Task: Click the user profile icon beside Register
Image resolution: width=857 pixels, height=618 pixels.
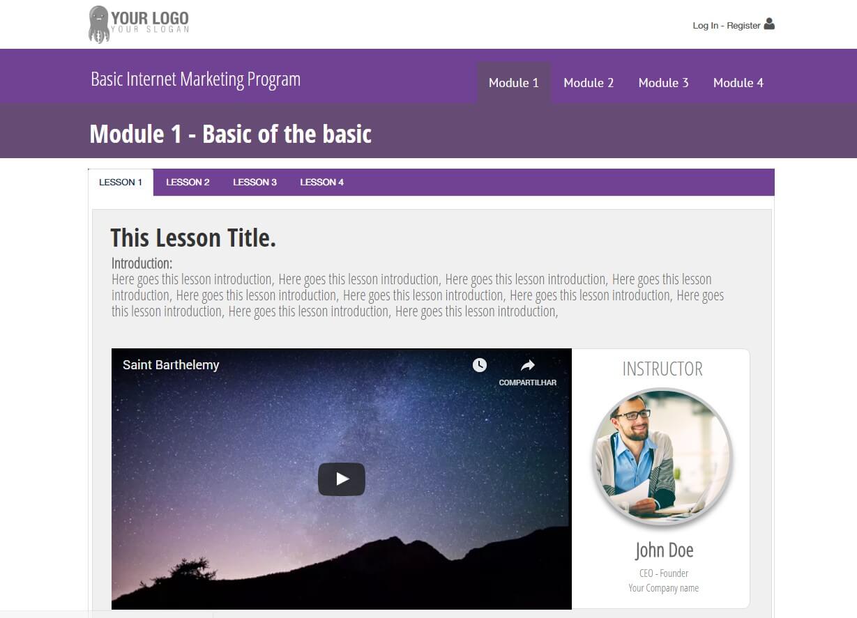Action: point(769,24)
